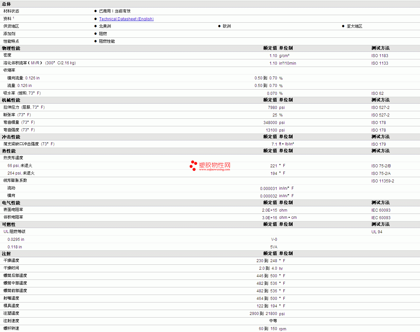Click the 物理性能 section header

[x=11, y=48]
